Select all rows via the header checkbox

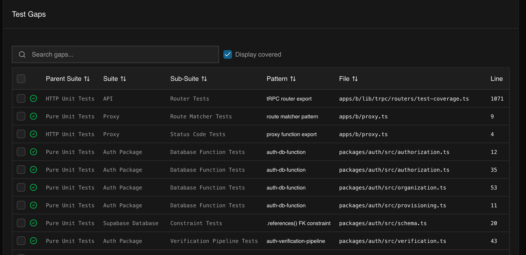[21, 78]
